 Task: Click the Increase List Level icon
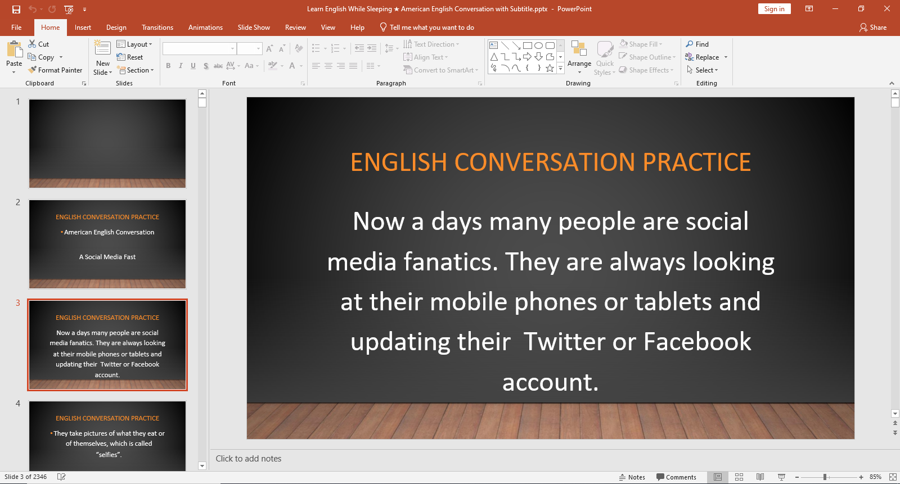(x=372, y=48)
